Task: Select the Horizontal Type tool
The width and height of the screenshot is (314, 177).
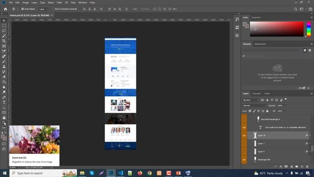Action: [4, 102]
